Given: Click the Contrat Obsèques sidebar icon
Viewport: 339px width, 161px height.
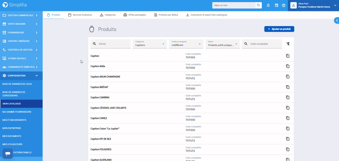Looking at the screenshot, I should point(4,41).
